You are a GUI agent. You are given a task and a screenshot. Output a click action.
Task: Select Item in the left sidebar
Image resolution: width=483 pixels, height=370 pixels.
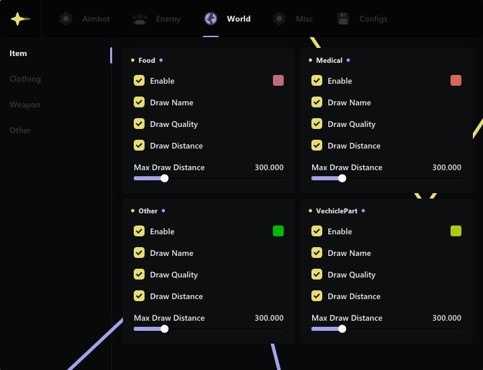tap(18, 53)
